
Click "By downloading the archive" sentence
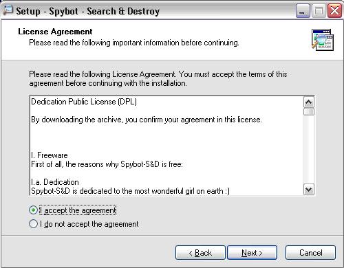(147, 120)
